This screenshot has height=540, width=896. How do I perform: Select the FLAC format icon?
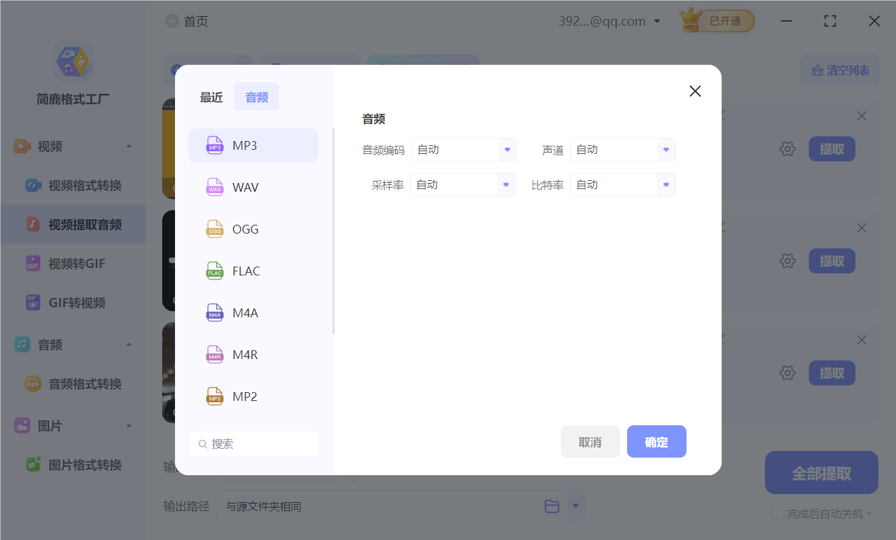click(x=214, y=271)
